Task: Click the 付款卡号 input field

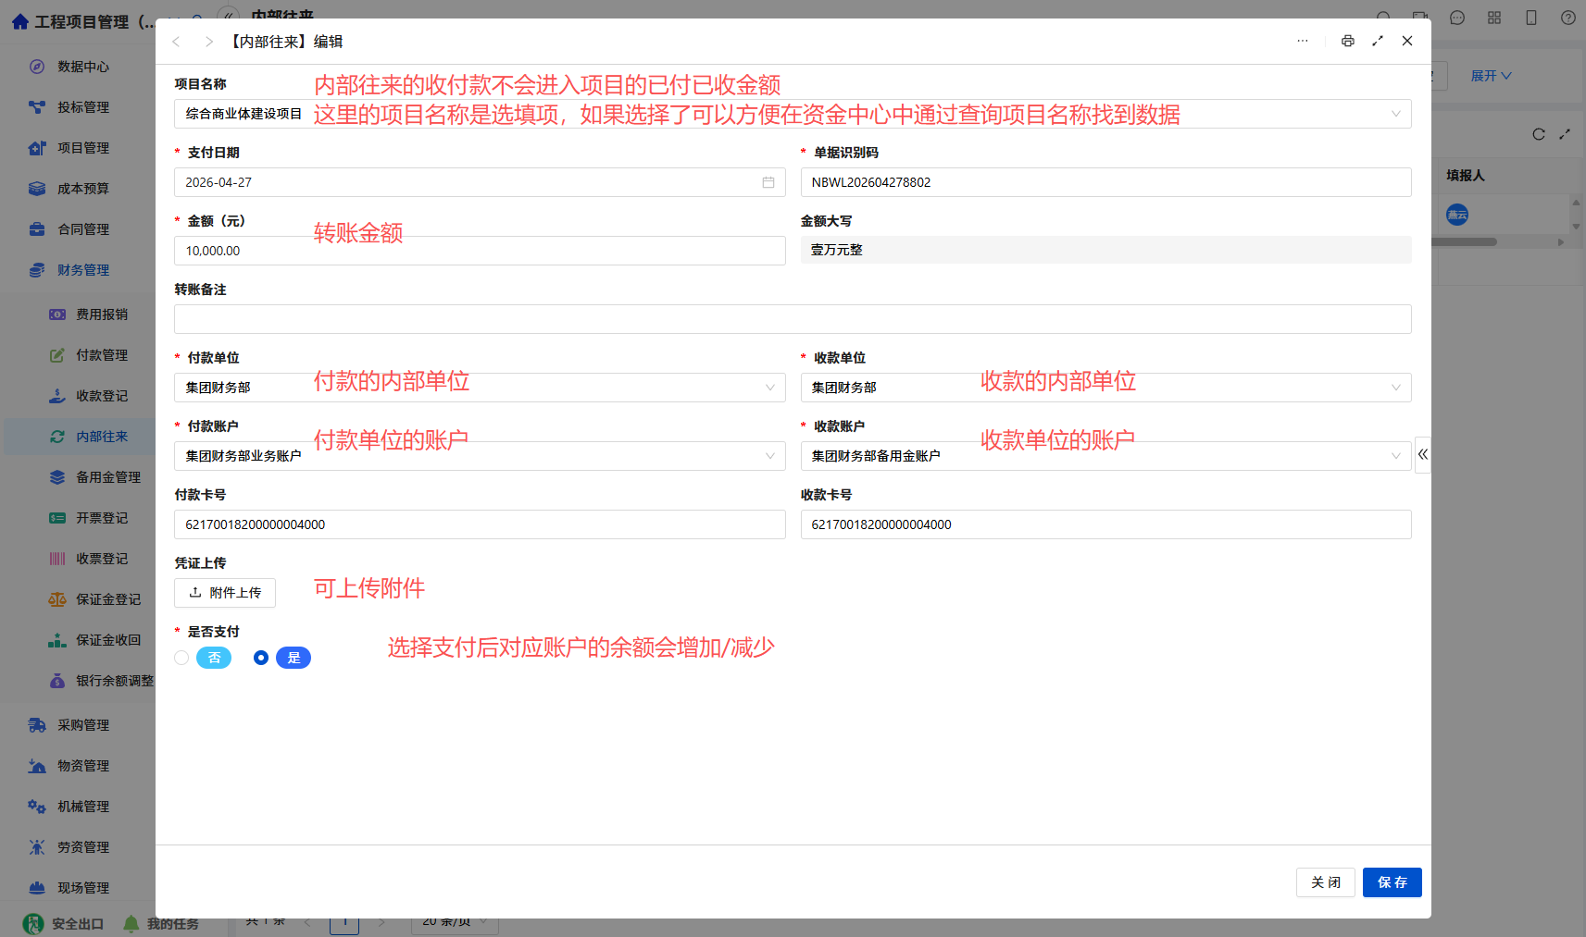Action: click(x=480, y=524)
